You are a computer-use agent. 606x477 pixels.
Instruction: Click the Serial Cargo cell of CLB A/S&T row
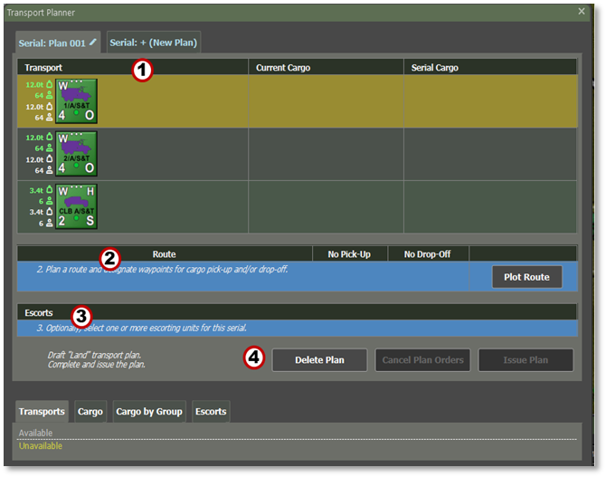pos(489,206)
